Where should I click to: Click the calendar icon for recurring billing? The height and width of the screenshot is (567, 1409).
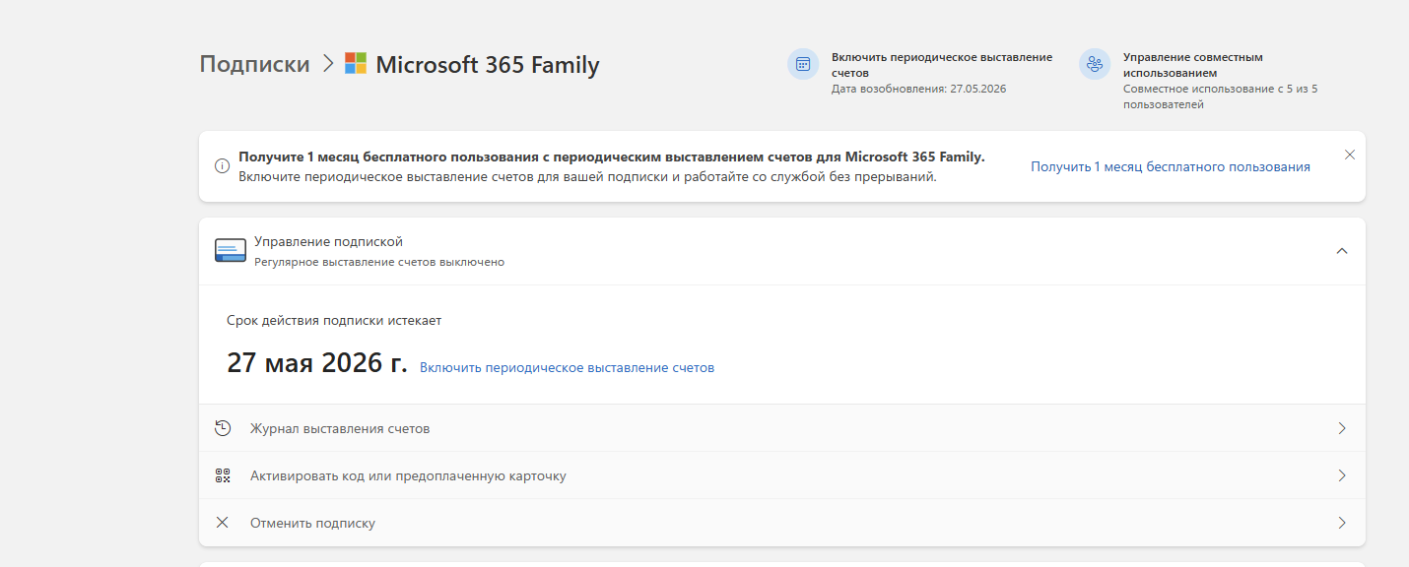(803, 65)
